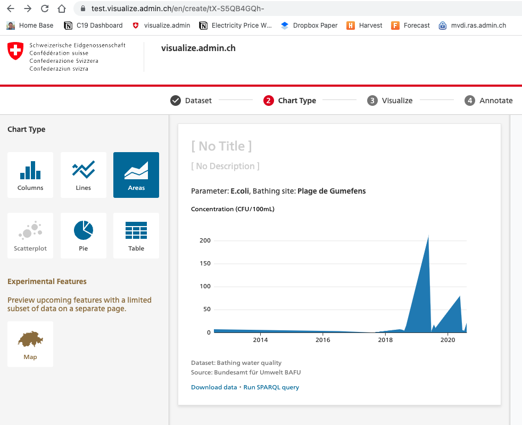Viewport: 522px width, 425px height.
Task: Switch to the Pie chart type
Action: point(83,235)
